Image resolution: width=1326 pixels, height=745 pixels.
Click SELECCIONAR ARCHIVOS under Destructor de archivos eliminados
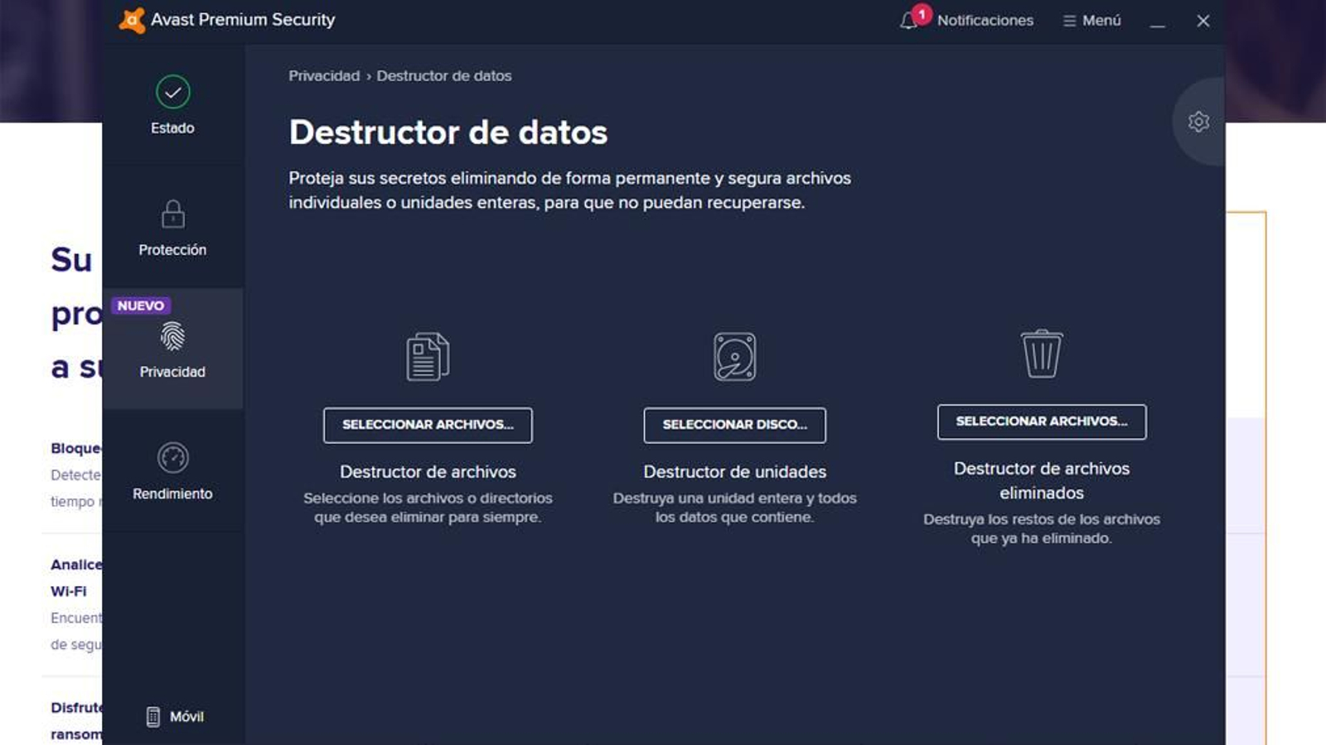[x=1042, y=421]
